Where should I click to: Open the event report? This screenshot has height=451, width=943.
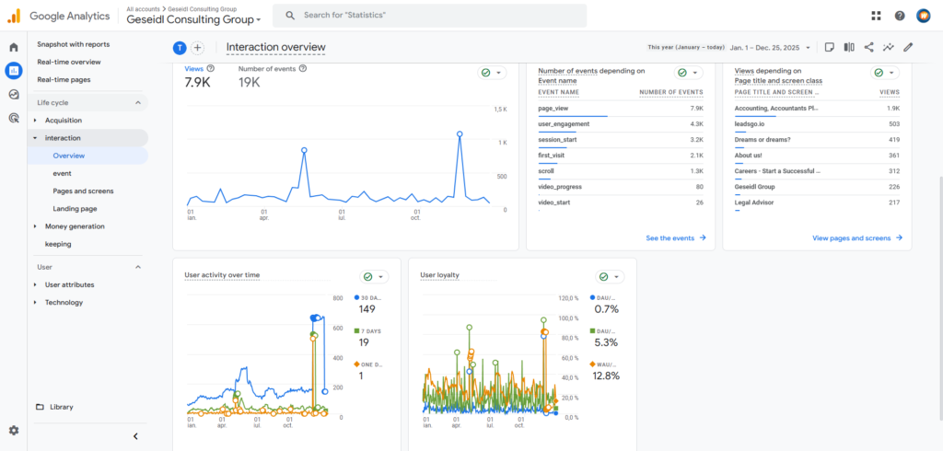tap(62, 173)
